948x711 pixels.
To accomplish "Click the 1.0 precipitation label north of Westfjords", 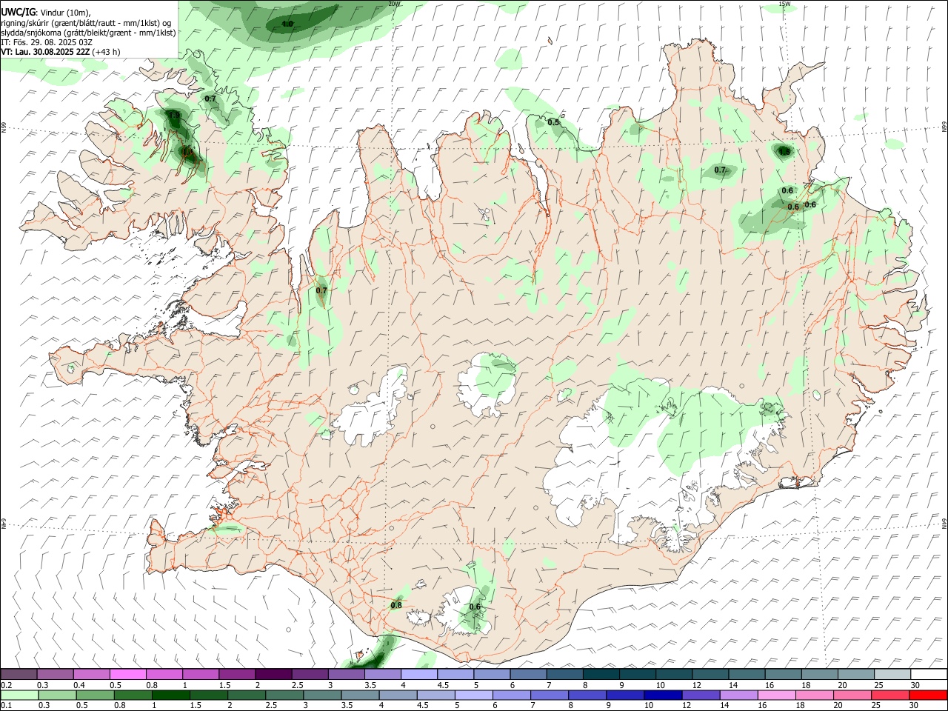I will pos(287,24).
